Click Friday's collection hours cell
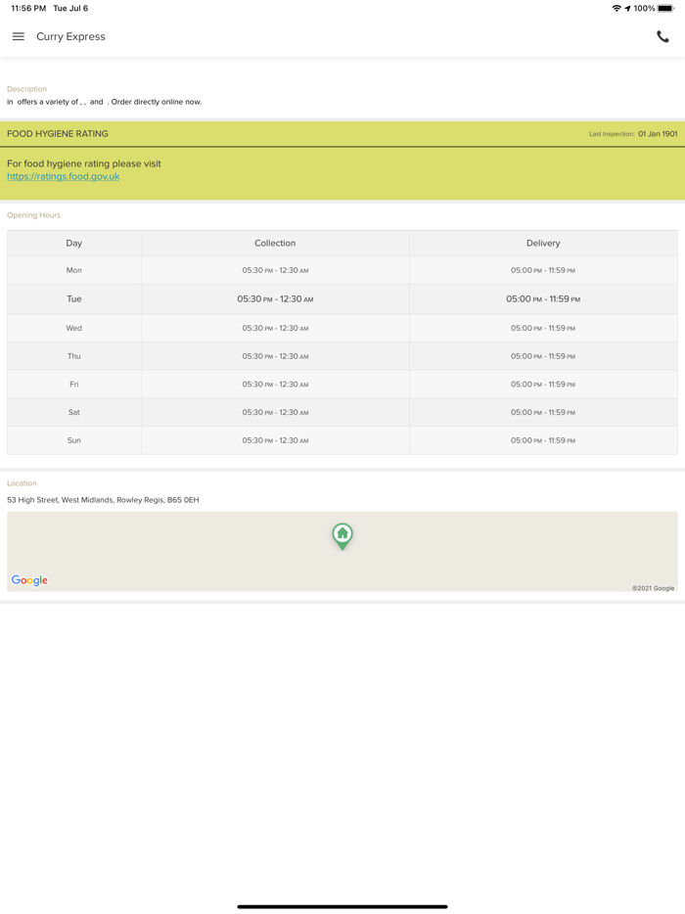The width and height of the screenshot is (685, 914). (x=275, y=385)
